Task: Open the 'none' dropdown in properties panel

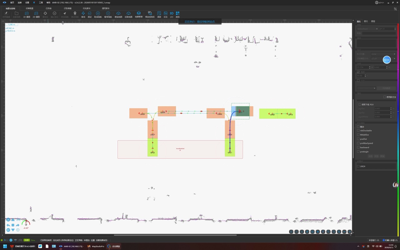Action: [x=383, y=54]
